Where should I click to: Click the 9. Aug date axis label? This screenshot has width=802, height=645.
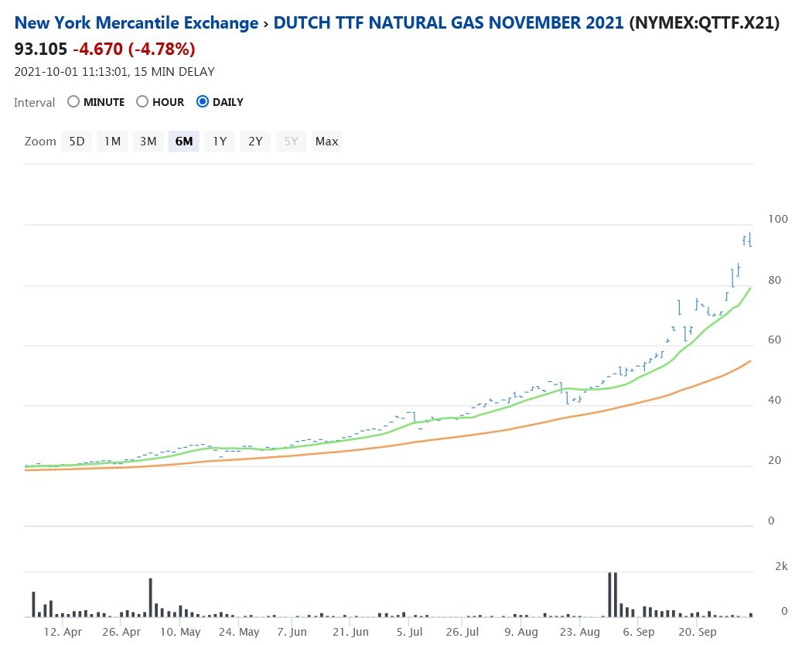click(521, 632)
